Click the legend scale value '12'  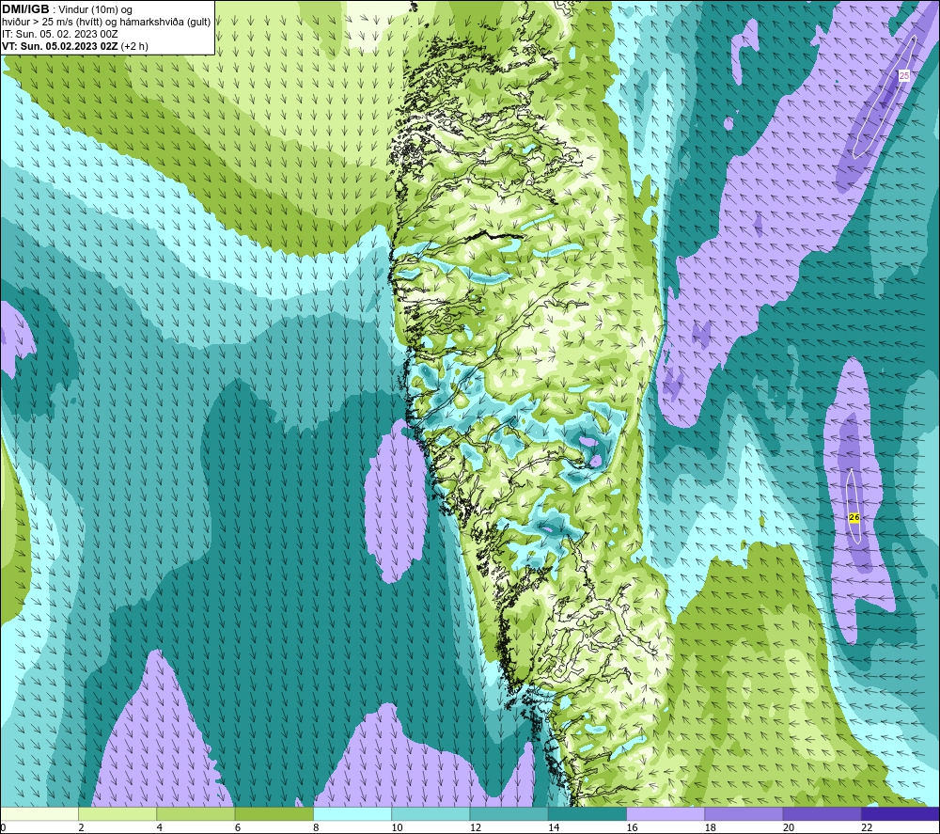[476, 827]
